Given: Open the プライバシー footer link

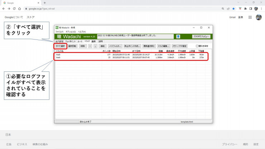Looking at the screenshot, I should pyautogui.click(x=230, y=144).
